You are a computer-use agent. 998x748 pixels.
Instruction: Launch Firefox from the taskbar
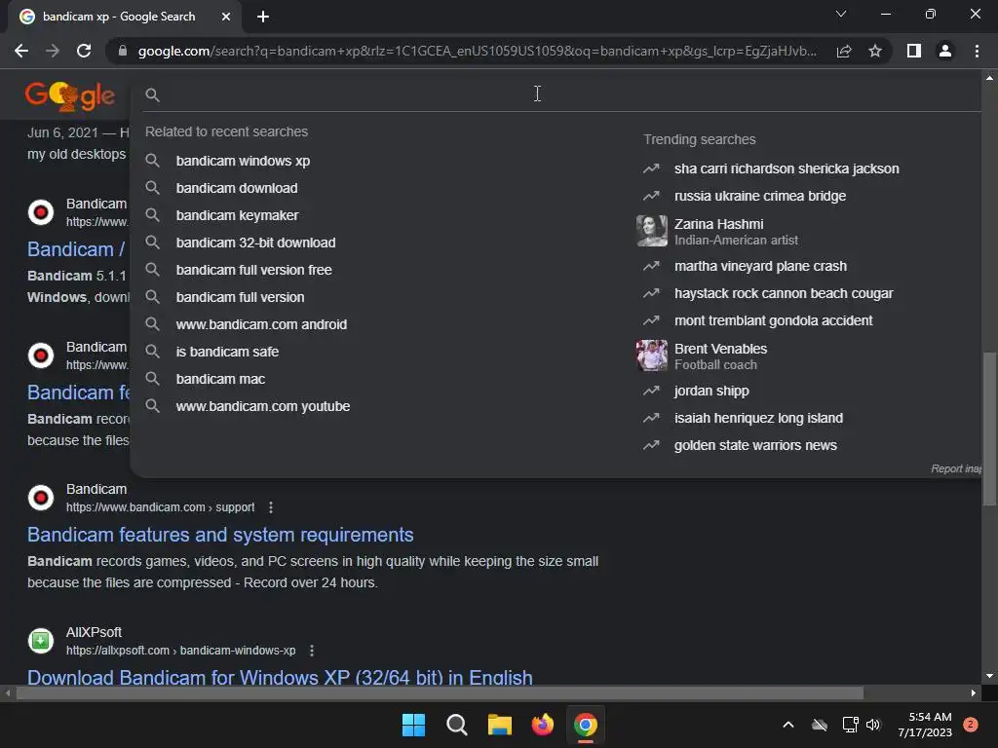pos(543,725)
